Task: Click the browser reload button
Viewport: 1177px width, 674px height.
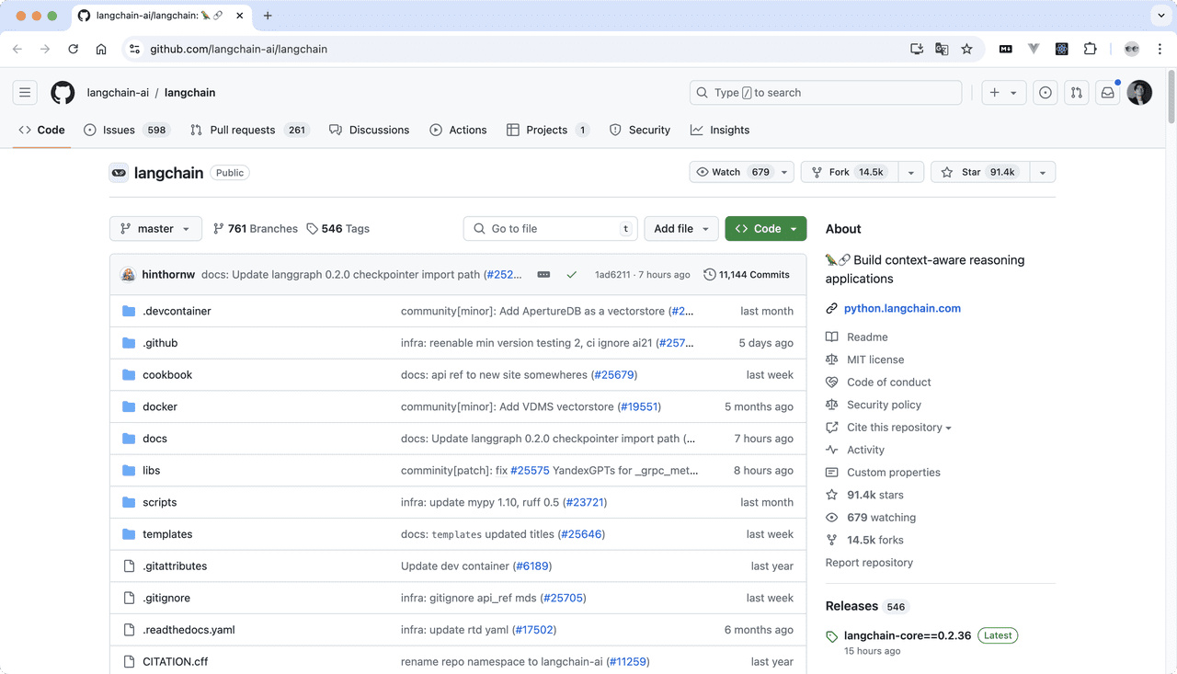Action: point(73,49)
